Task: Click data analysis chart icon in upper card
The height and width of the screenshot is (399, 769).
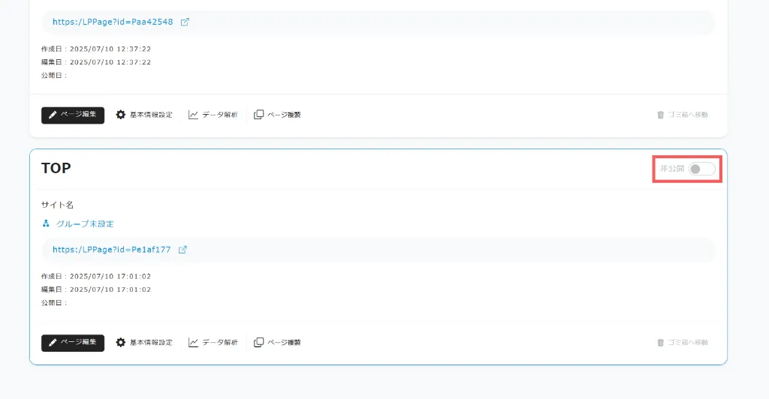Action: (193, 115)
